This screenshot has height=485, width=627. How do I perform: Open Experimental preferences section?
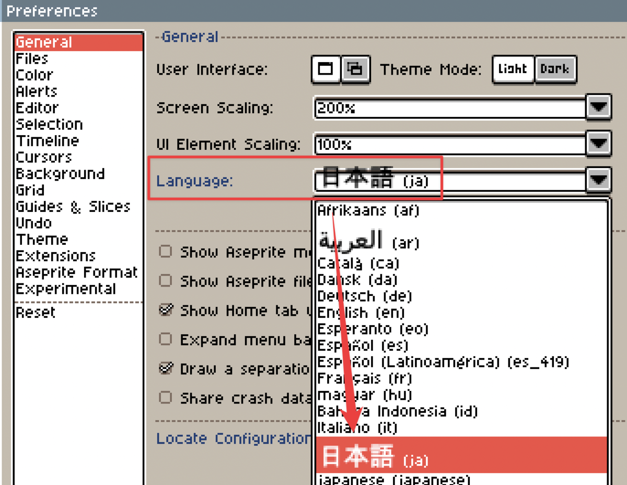[78, 289]
